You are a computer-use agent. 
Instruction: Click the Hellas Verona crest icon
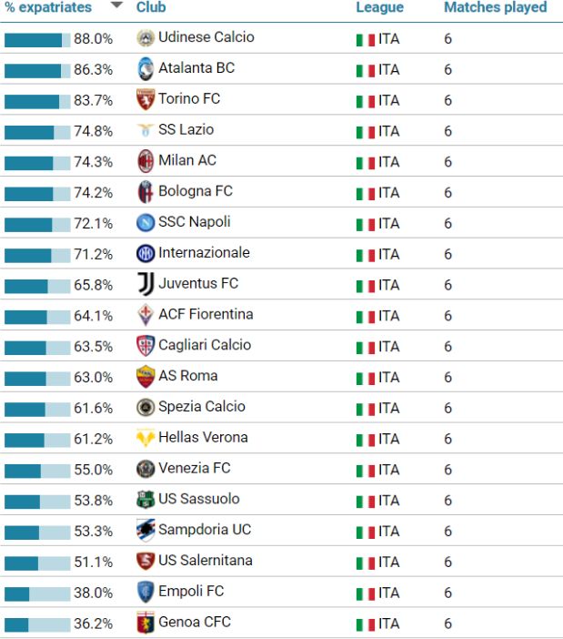[x=146, y=438]
